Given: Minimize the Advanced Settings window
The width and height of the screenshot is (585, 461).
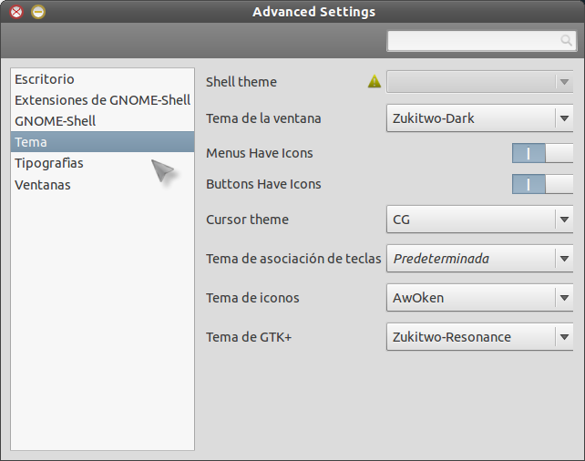Looking at the screenshot, I should coord(37,12).
